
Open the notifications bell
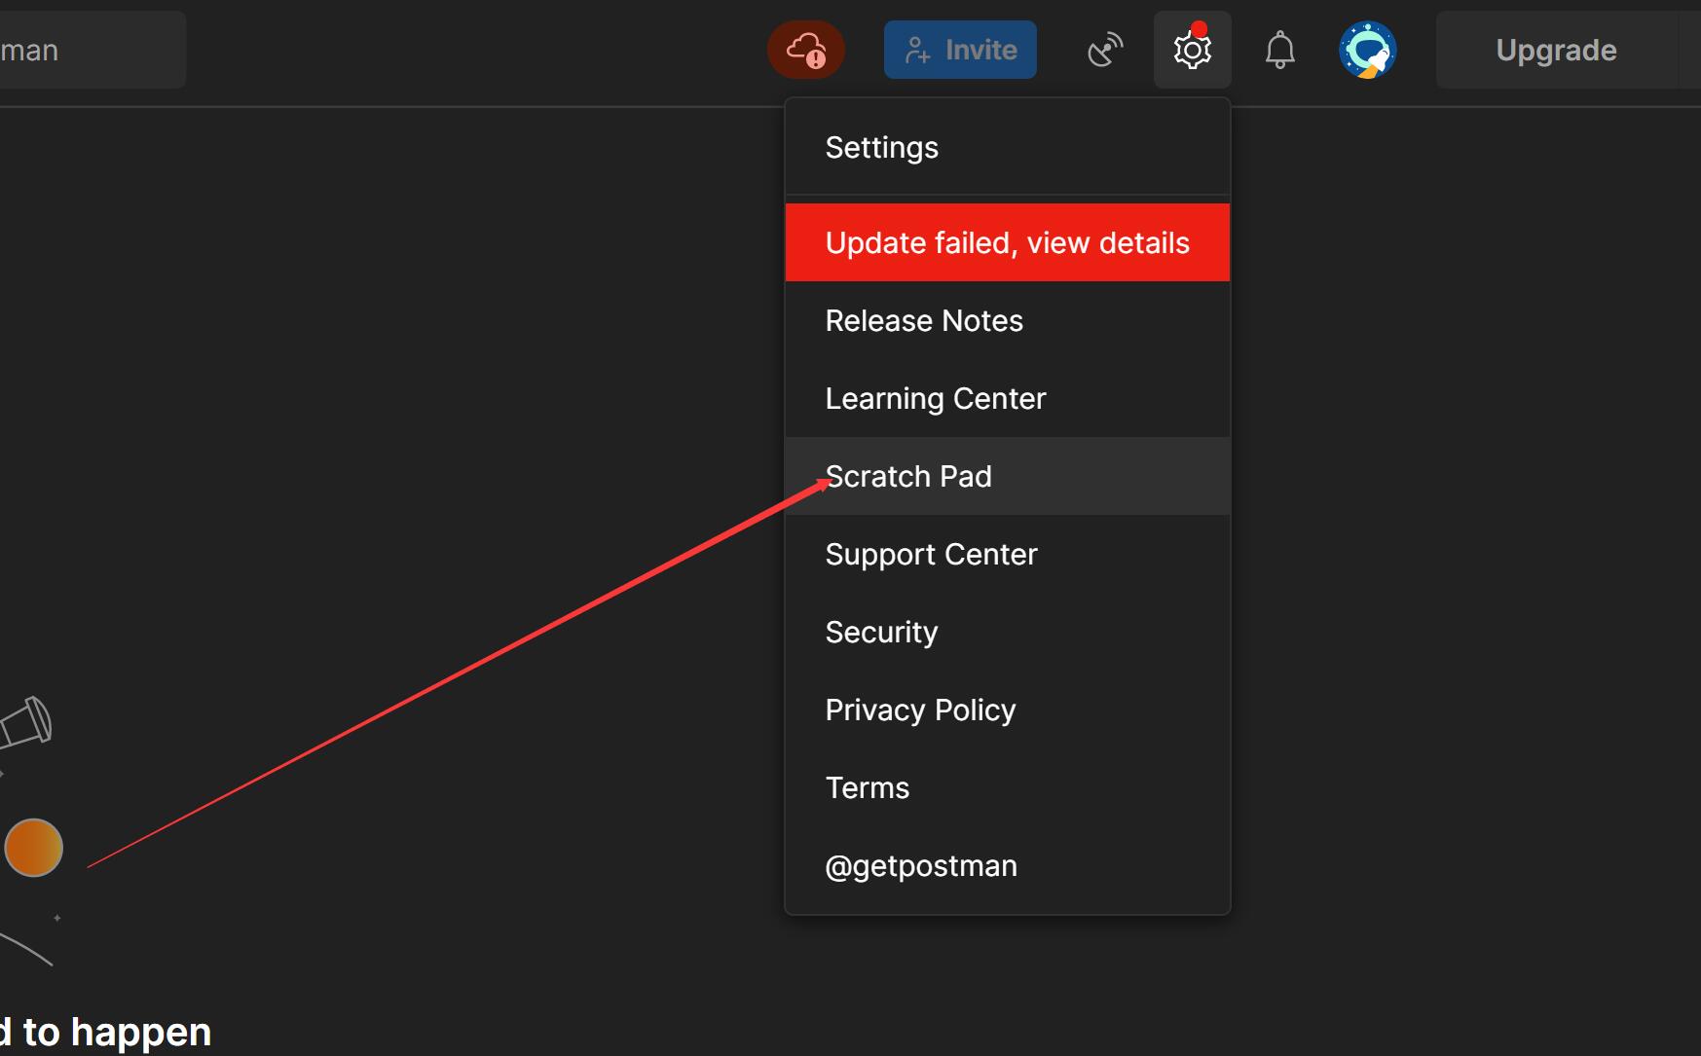point(1279,50)
